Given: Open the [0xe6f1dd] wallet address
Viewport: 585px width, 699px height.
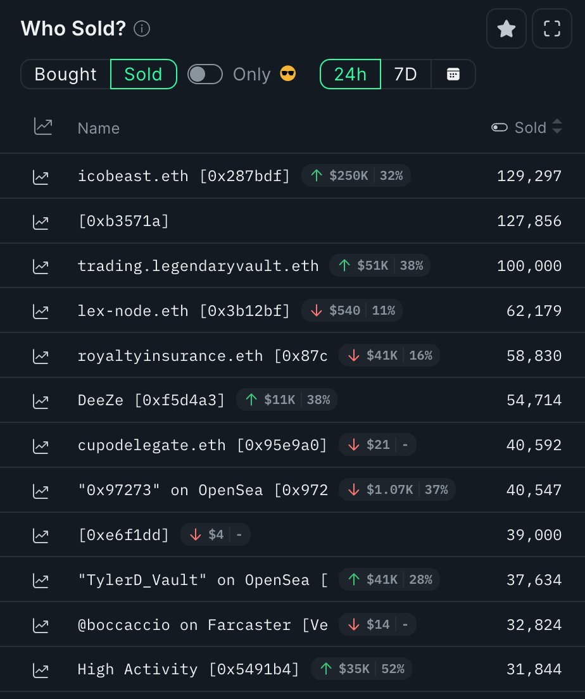Looking at the screenshot, I should coord(123,535).
